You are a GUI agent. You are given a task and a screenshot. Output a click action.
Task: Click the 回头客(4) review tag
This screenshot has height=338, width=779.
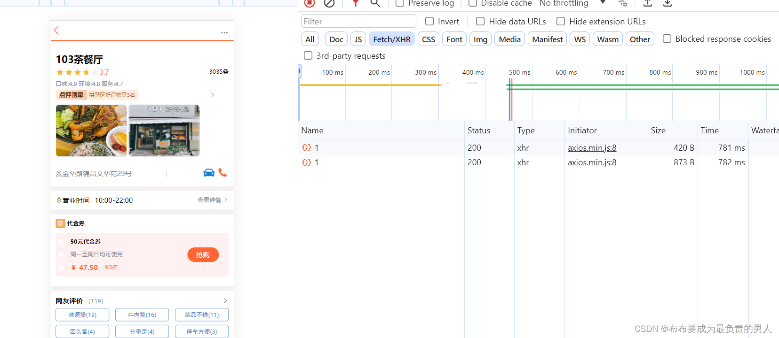(82, 331)
